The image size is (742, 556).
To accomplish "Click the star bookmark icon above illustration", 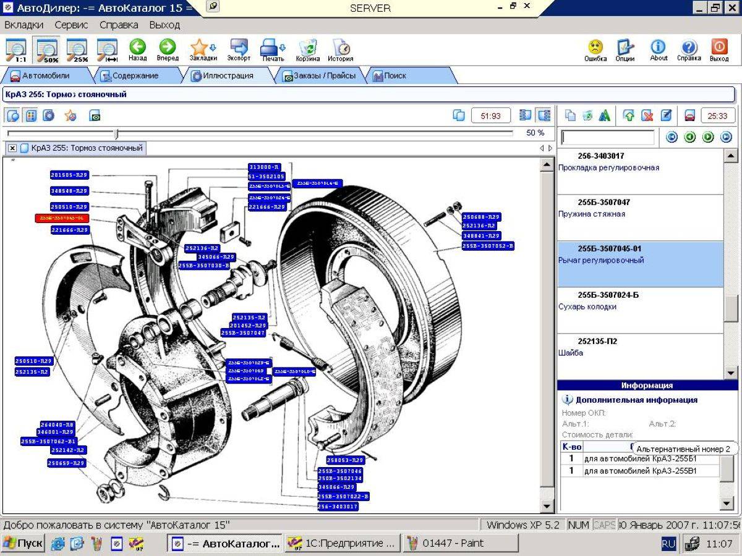I will [x=70, y=116].
